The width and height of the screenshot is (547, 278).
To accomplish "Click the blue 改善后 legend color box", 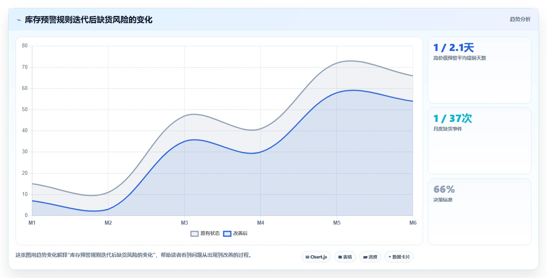I will (227, 233).
